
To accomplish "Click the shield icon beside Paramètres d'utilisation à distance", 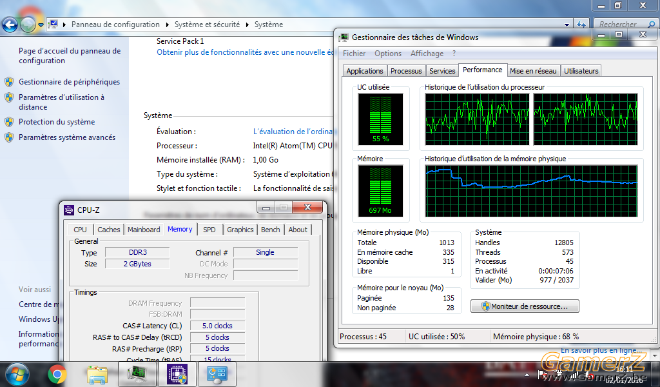I will 9,97.
